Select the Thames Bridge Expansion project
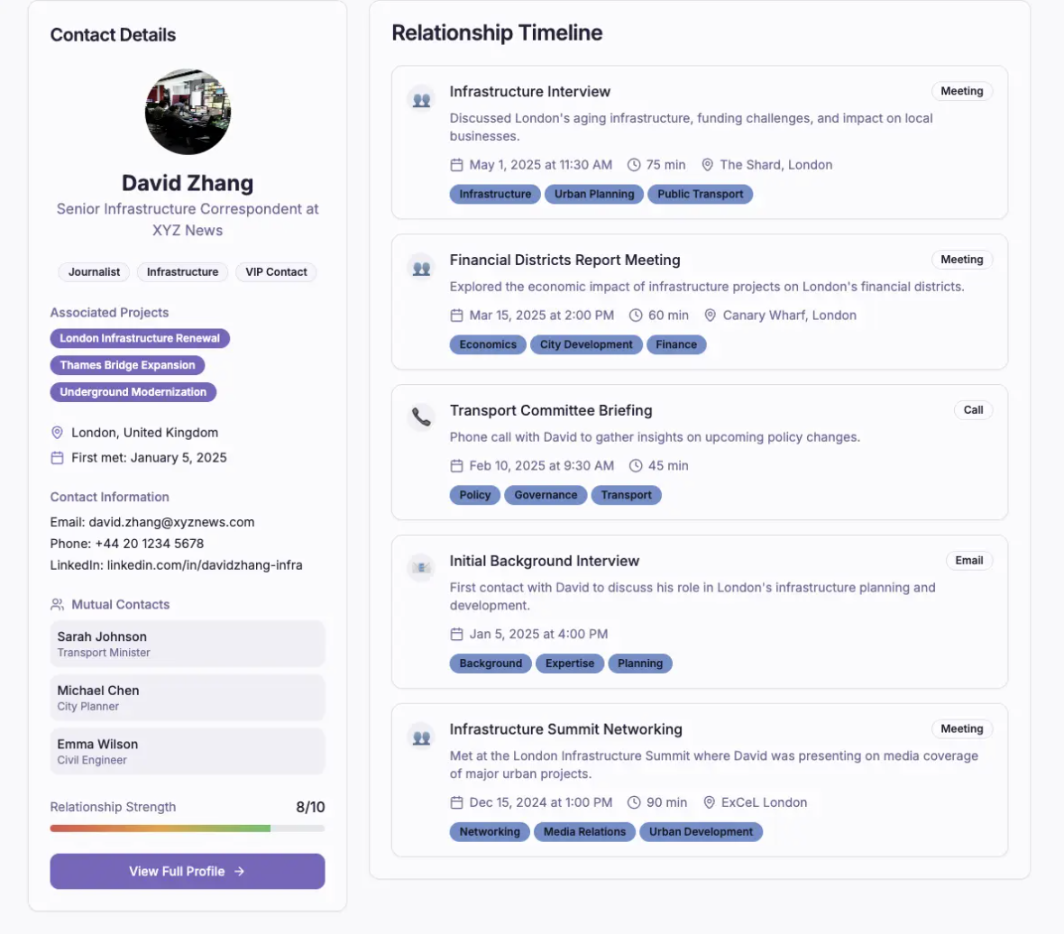Screen dimensions: 1064x934 (127, 365)
